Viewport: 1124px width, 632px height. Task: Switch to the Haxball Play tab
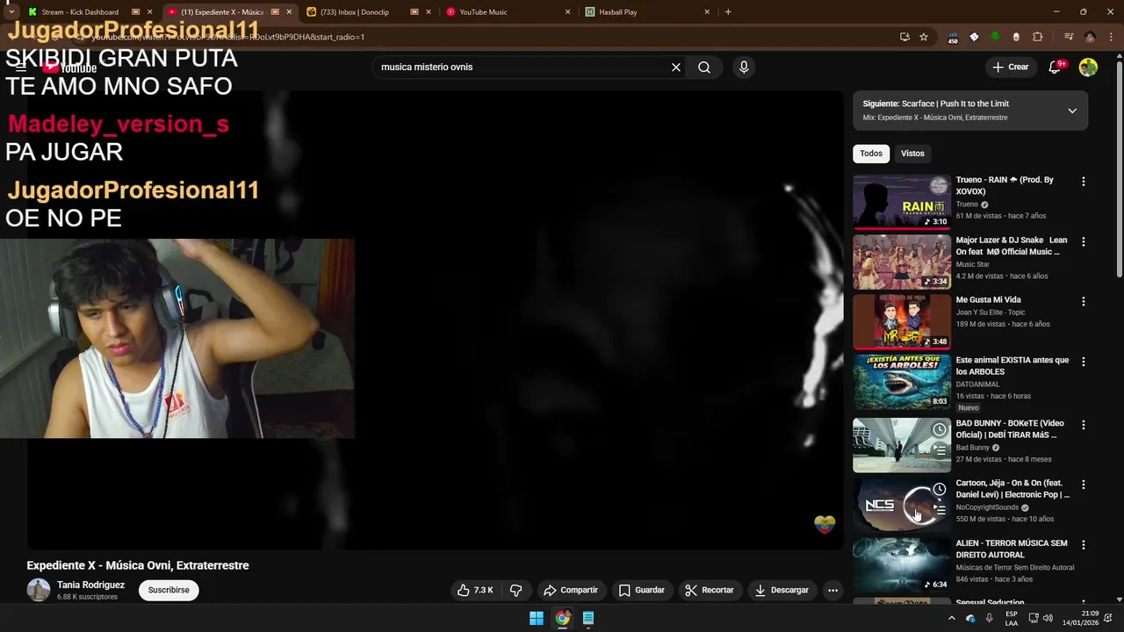(647, 12)
